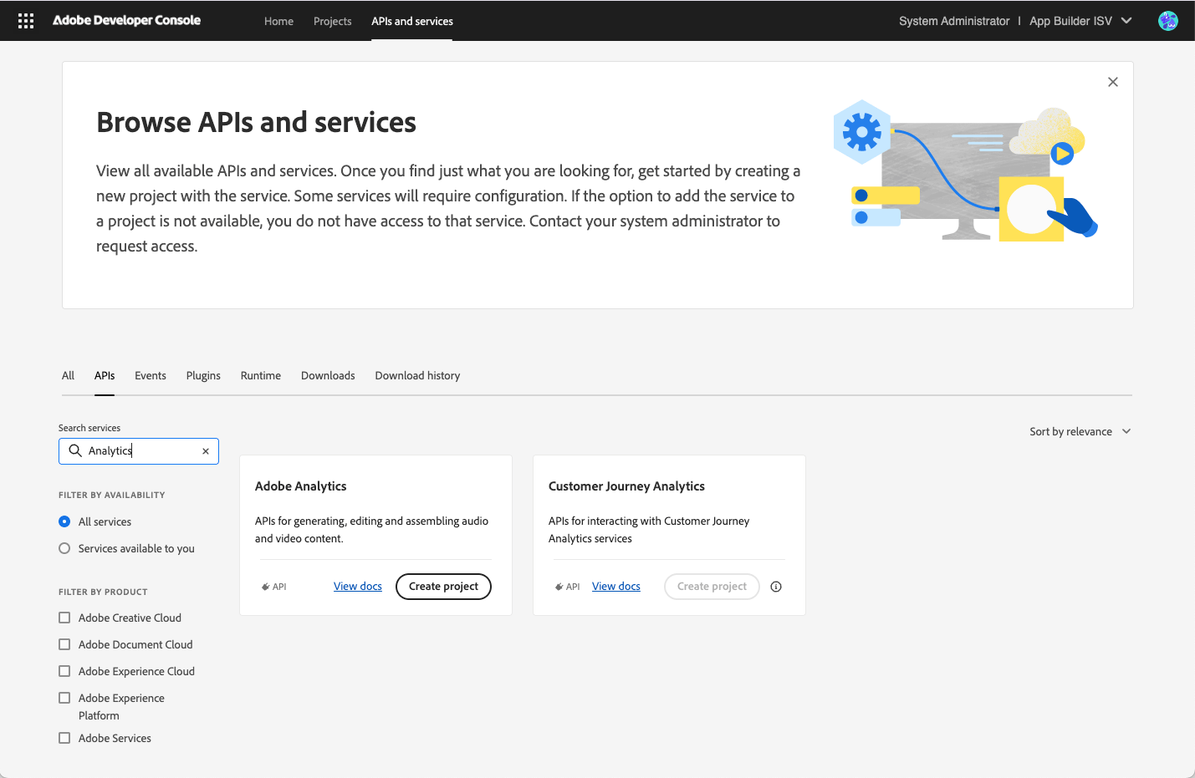Image resolution: width=1195 pixels, height=778 pixels.
Task: Click the user profile avatar
Action: point(1167,20)
